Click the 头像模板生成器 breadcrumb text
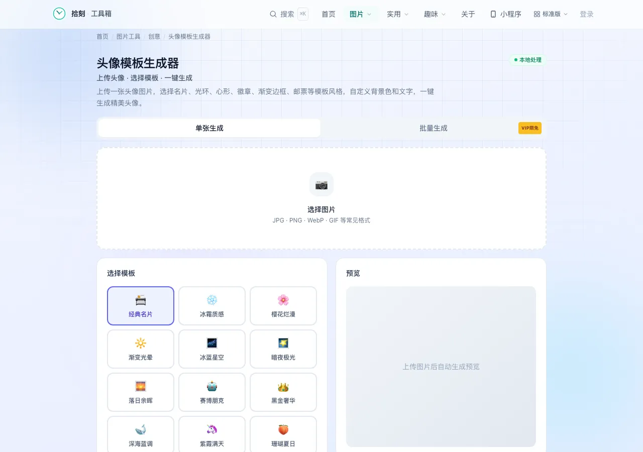Image resolution: width=643 pixels, height=452 pixels. coord(189,37)
